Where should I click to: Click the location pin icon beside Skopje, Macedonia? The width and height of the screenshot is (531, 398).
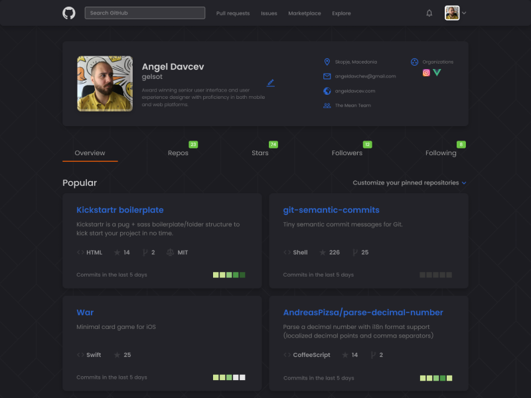pos(326,61)
